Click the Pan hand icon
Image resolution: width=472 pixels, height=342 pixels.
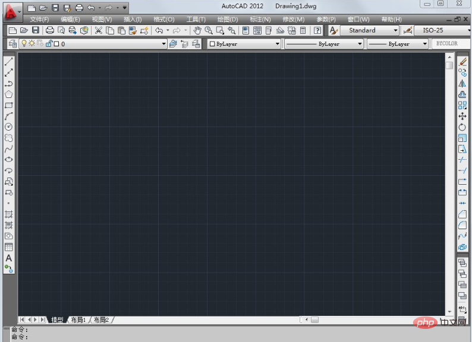click(x=197, y=30)
